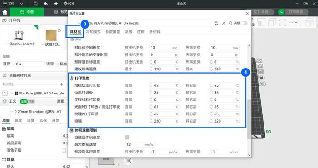The width and height of the screenshot is (318, 168).
Task: Open the Bambu Lab A1 printer dropdown
Action: [20, 44]
